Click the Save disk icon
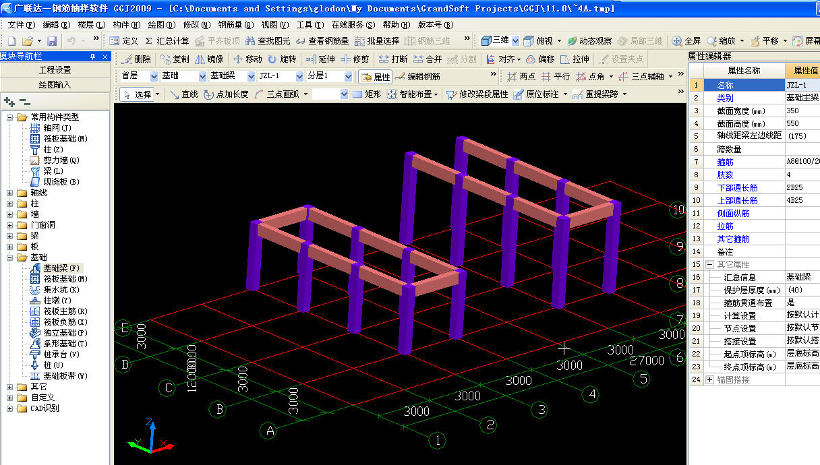 [52, 41]
